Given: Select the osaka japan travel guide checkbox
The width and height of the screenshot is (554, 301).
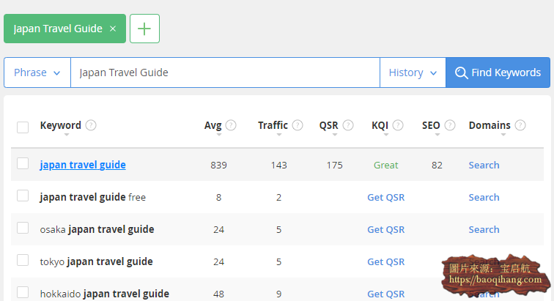Looking at the screenshot, I should 23,228.
